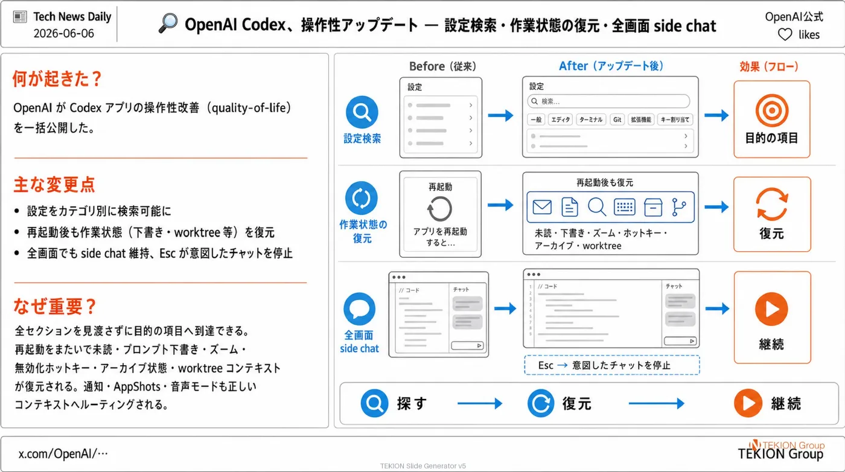Select the エディタ category tab
The image size is (845, 472).
point(560,120)
